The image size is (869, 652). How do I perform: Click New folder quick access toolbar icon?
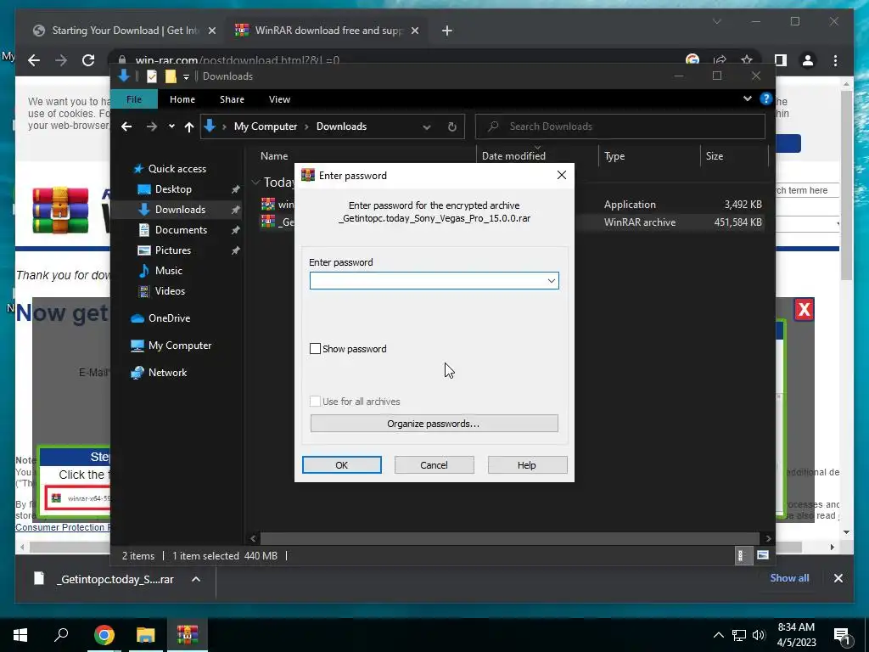[x=171, y=76]
